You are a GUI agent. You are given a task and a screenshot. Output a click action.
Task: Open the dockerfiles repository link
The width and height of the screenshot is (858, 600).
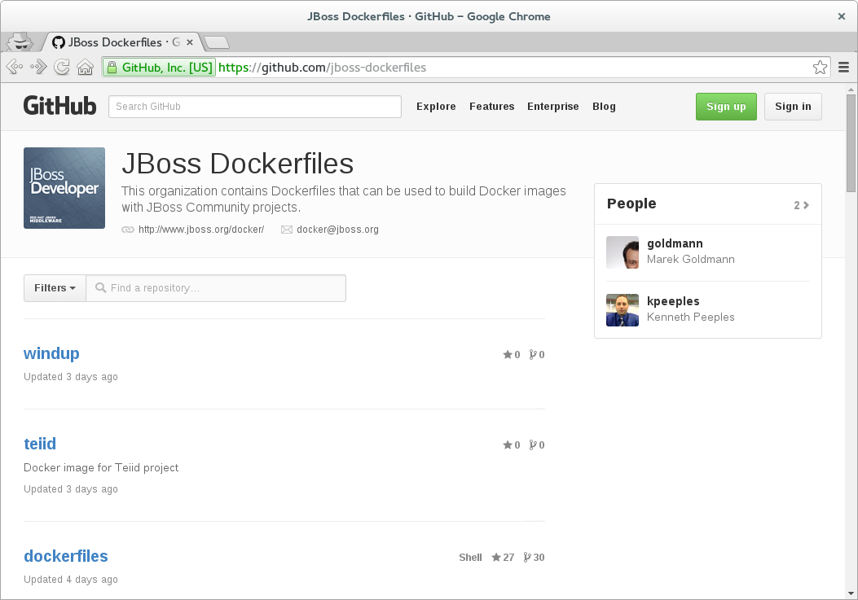[65, 556]
